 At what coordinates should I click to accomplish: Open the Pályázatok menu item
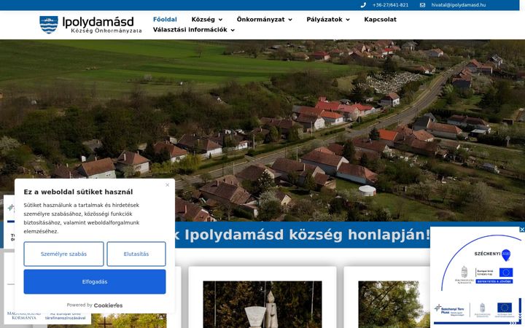click(x=324, y=20)
